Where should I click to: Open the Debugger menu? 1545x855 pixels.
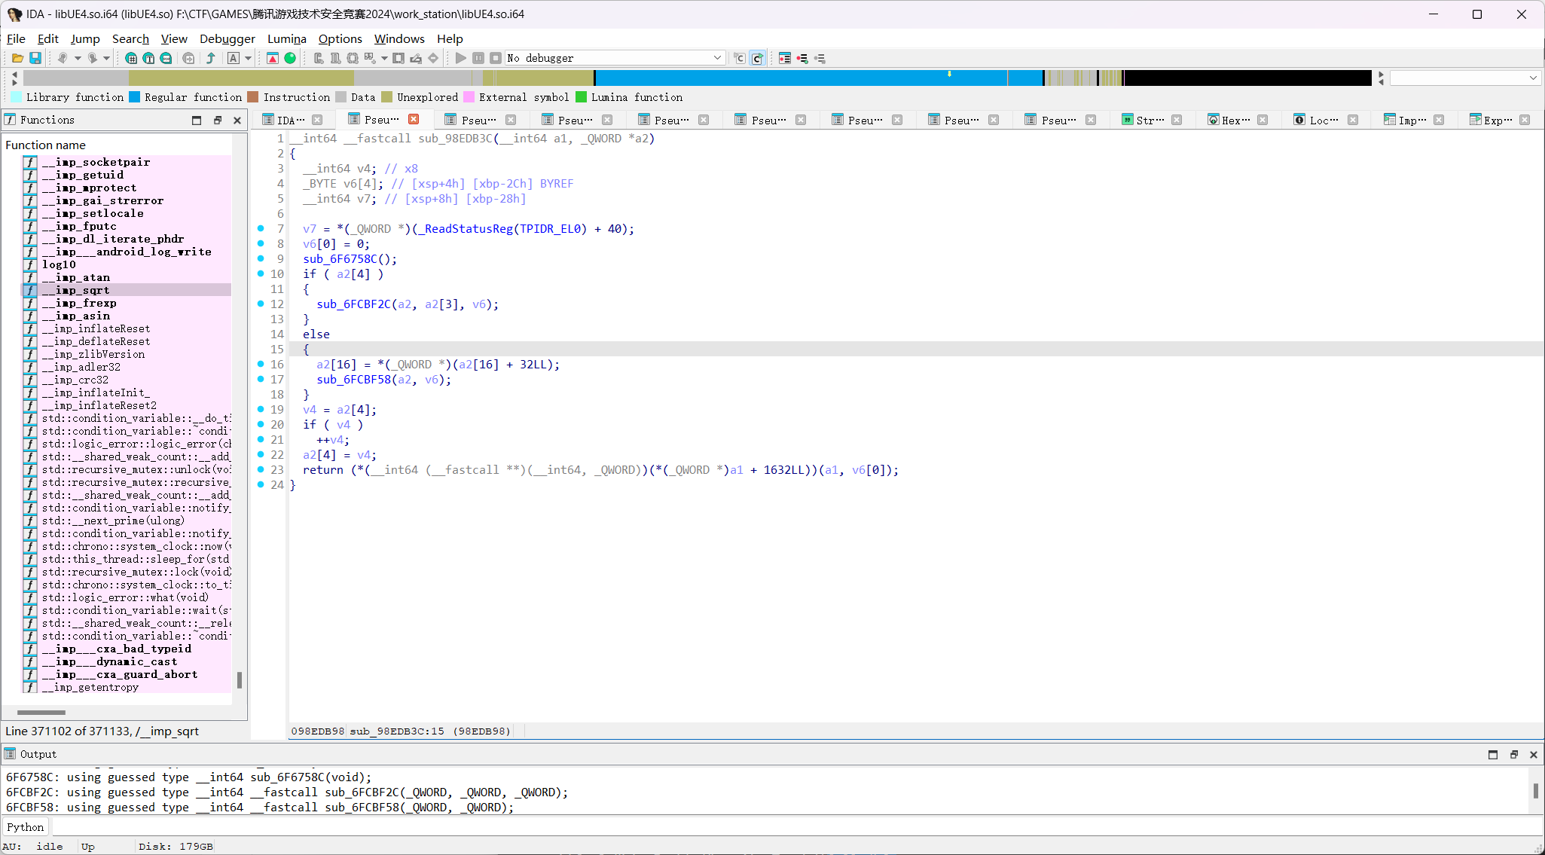pos(227,38)
